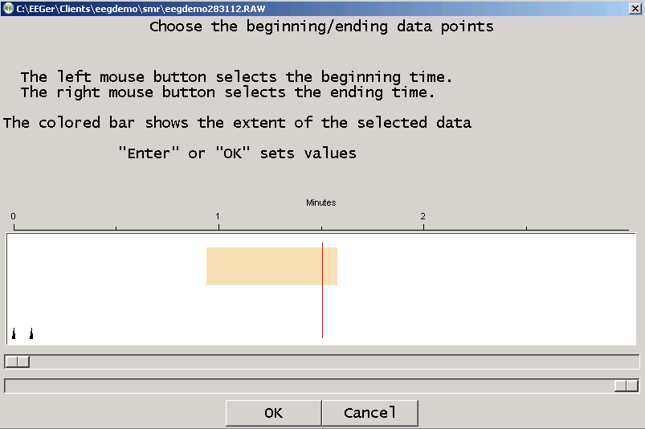The width and height of the screenshot is (645, 429).
Task: Click the unlabeled 2.5-minute ruler tick
Action: tap(526, 229)
